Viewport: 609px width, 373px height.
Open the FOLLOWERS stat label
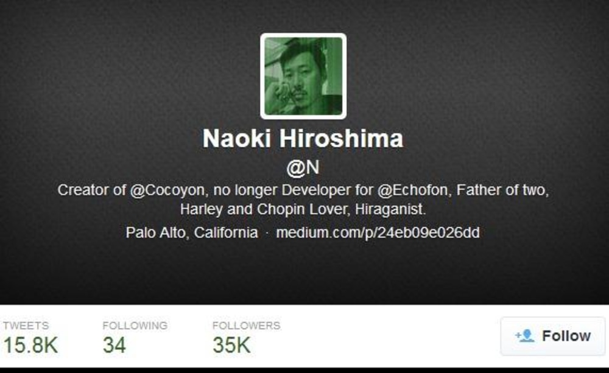click(x=246, y=326)
